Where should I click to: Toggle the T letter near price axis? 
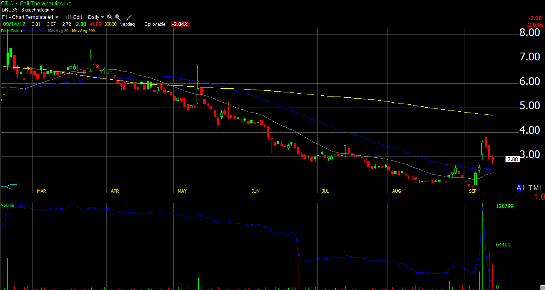[x=531, y=188]
